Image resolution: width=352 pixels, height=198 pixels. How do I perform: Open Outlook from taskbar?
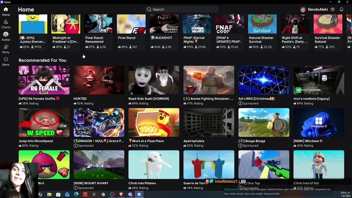(x=67, y=194)
